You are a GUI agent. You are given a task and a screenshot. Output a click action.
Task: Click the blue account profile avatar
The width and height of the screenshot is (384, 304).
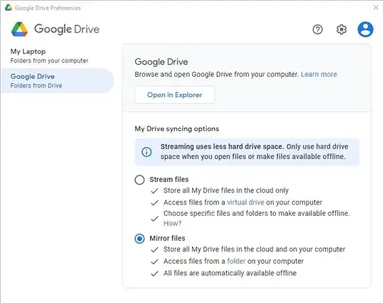(365, 29)
